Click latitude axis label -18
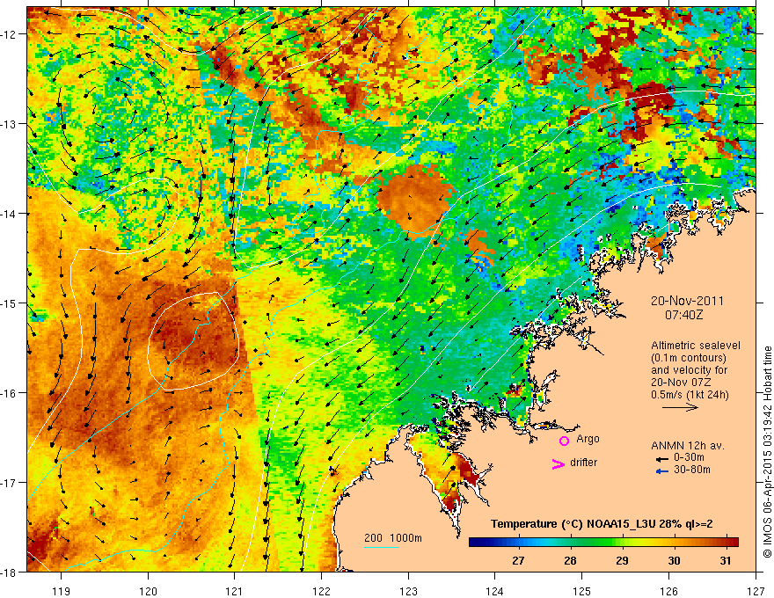This screenshot has width=774, height=598. [x=10, y=572]
